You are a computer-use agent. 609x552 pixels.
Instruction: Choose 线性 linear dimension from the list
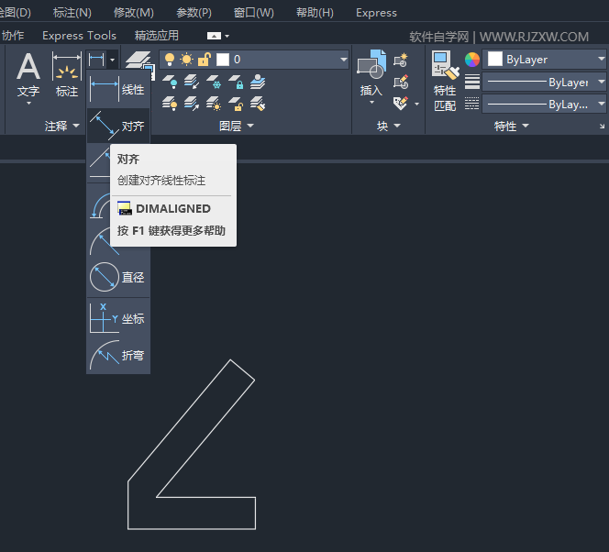[118, 89]
